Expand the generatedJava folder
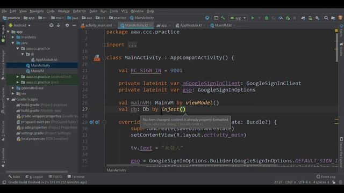 tap(13, 88)
